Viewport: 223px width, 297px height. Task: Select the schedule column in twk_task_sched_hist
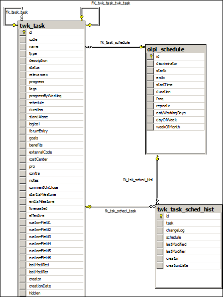[189, 237]
